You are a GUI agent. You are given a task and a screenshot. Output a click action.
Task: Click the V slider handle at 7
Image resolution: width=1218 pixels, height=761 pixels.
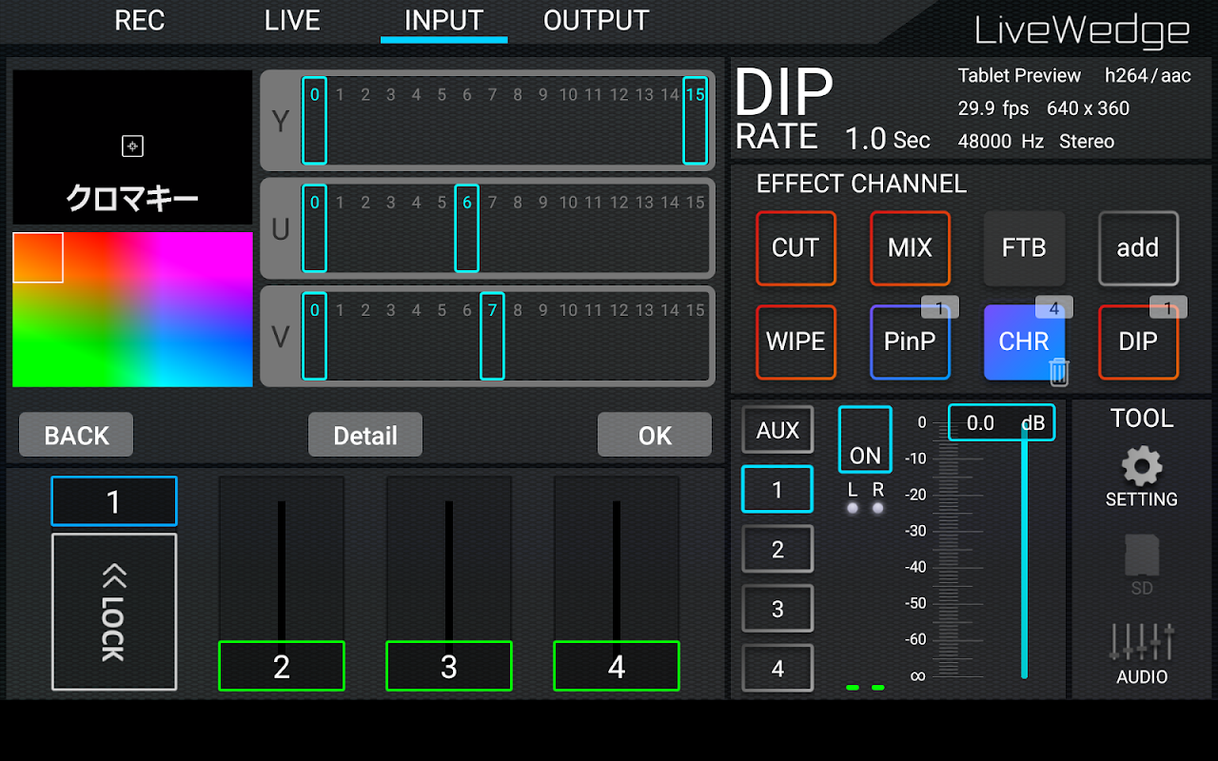(x=492, y=336)
